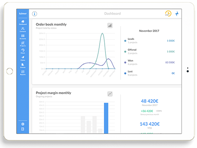Start the timer with yellow clock icon
Viewport: 197px width, 148px height.
(168, 14)
